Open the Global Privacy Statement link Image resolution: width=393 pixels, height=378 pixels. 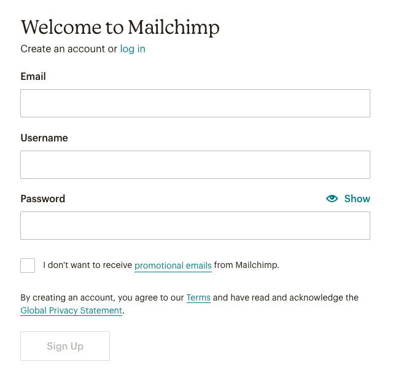(x=71, y=310)
